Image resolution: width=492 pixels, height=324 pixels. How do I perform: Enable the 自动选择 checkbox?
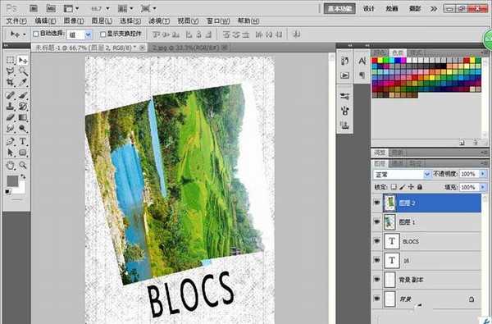[36, 34]
